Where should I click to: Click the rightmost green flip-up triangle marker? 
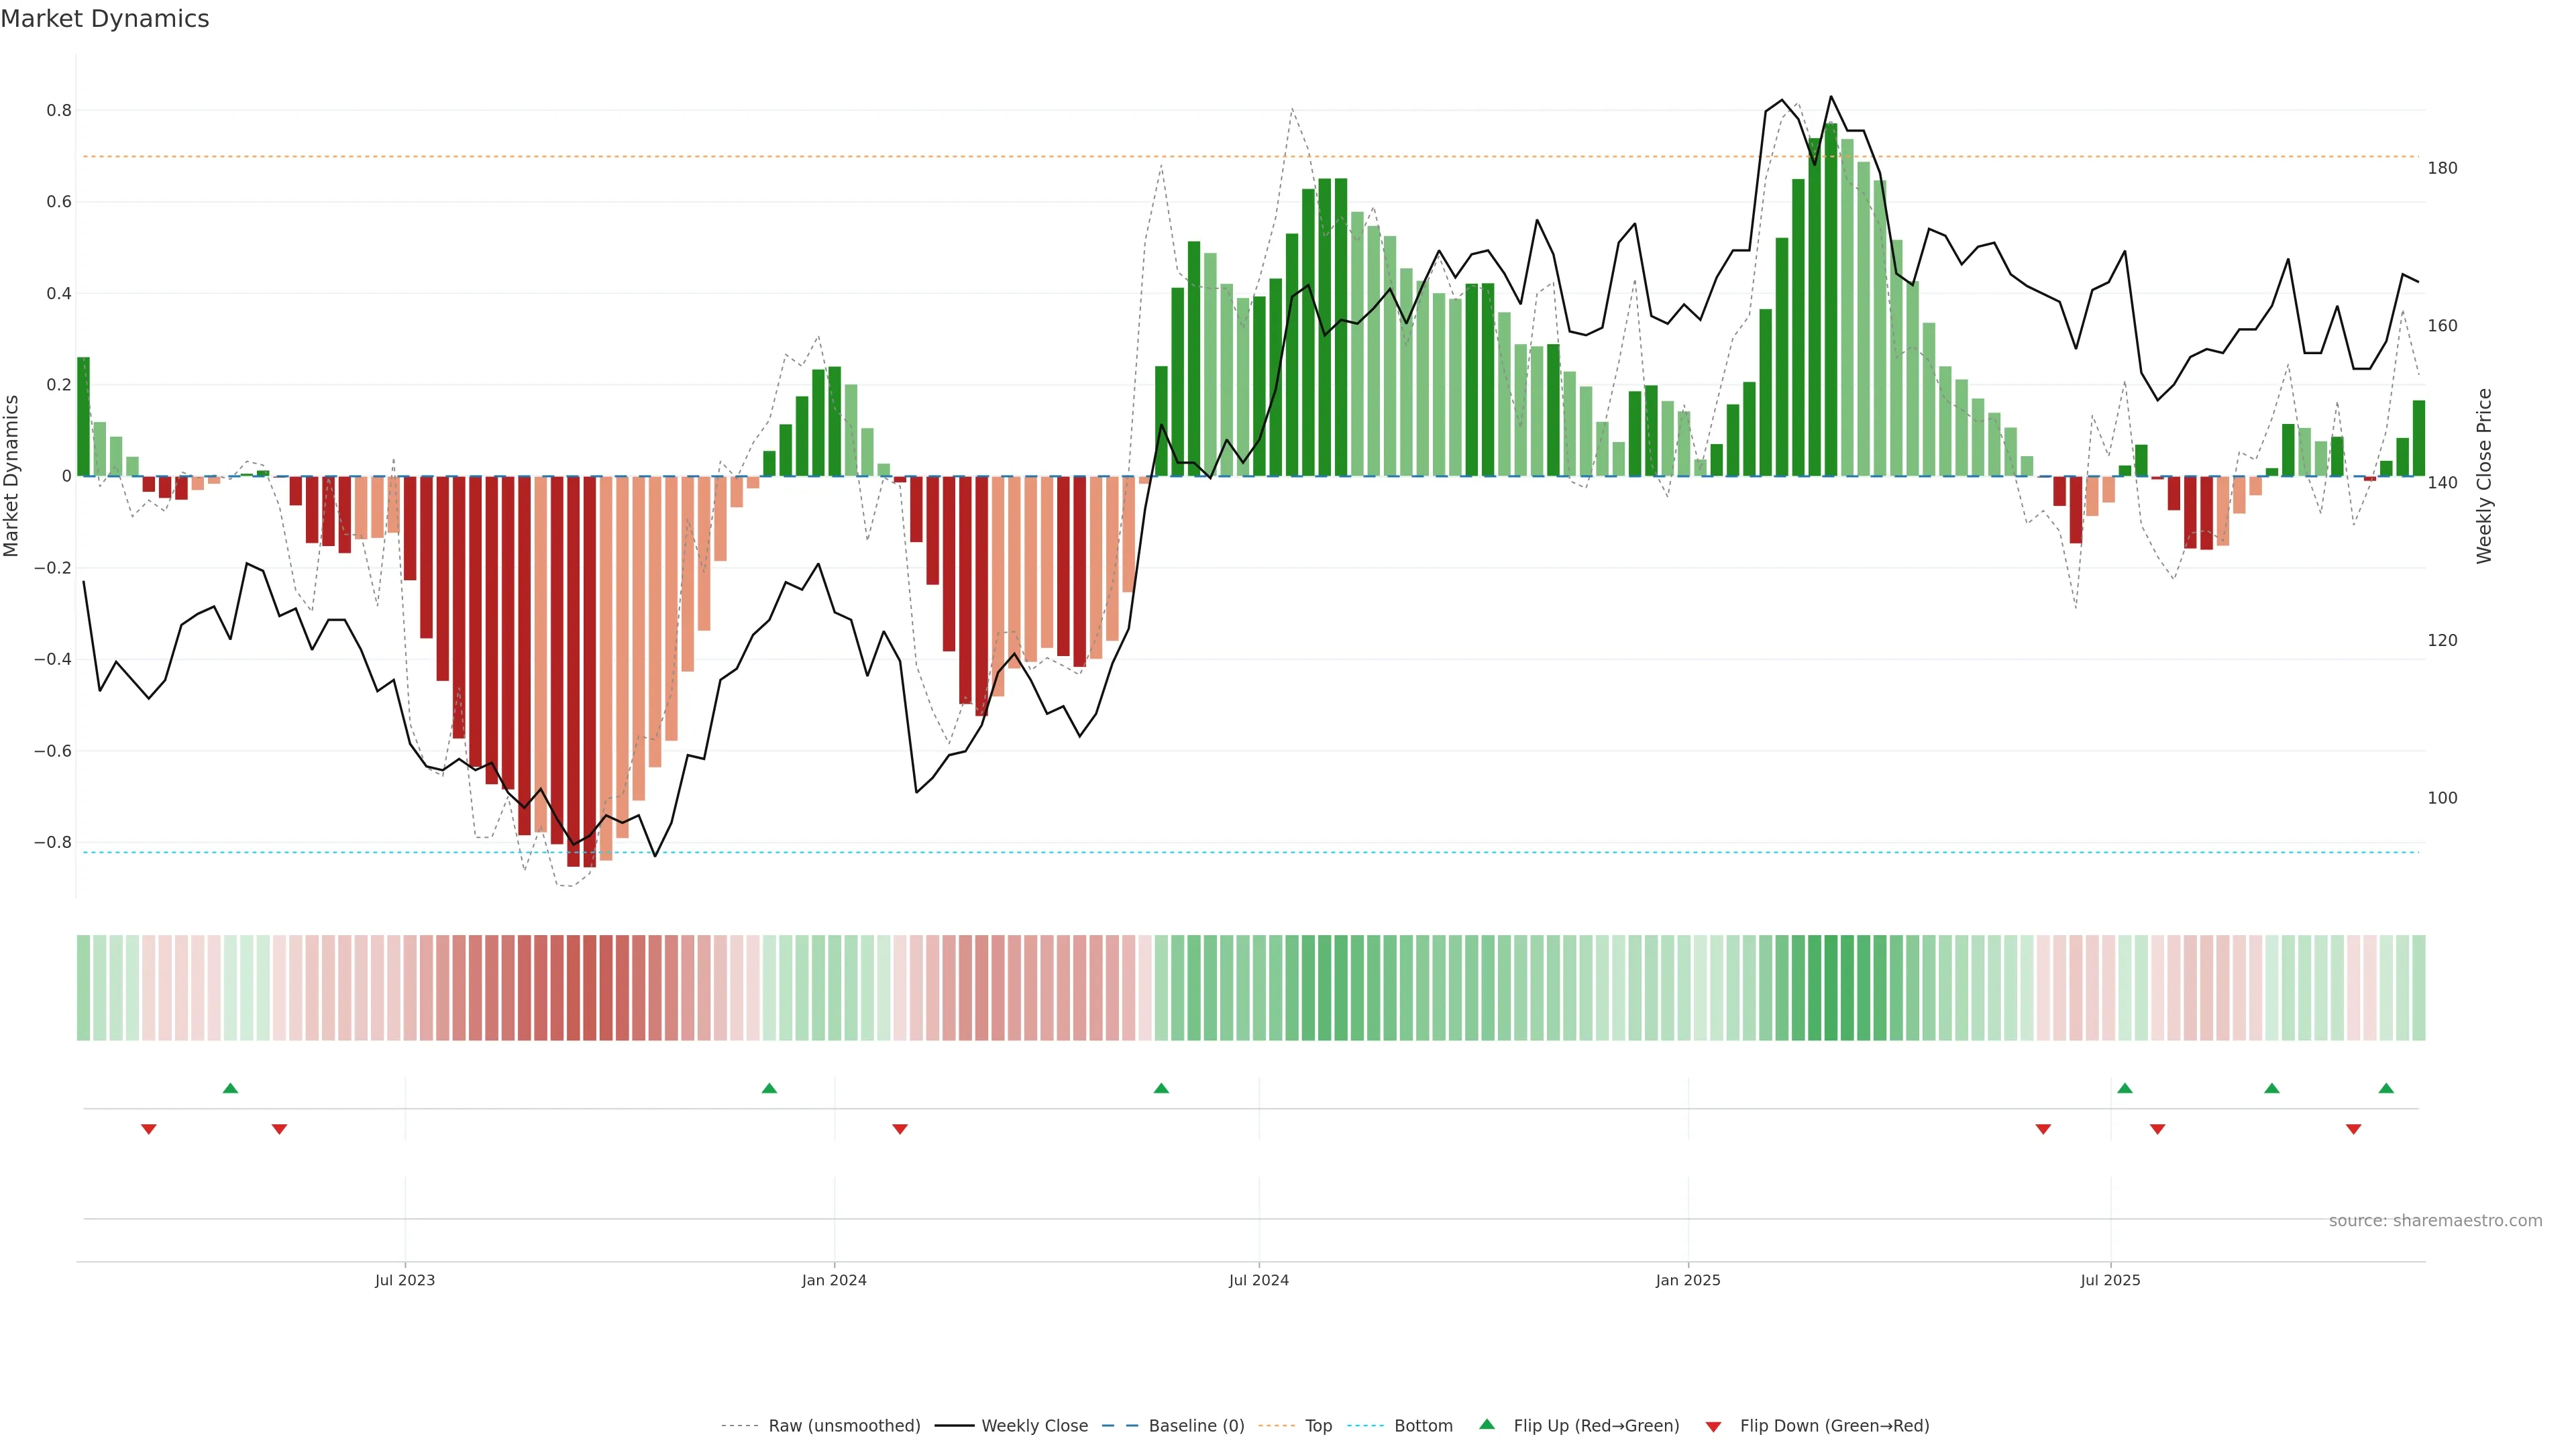point(2386,1088)
